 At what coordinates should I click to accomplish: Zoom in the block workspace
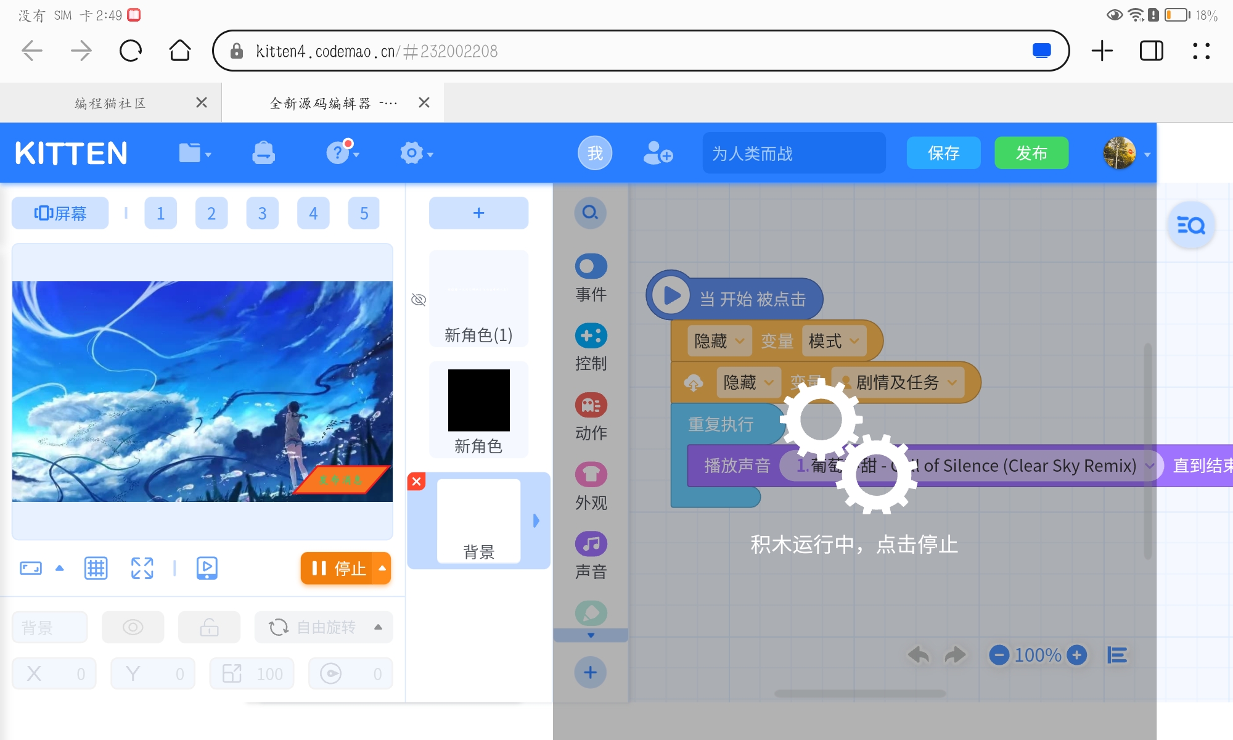point(1077,655)
